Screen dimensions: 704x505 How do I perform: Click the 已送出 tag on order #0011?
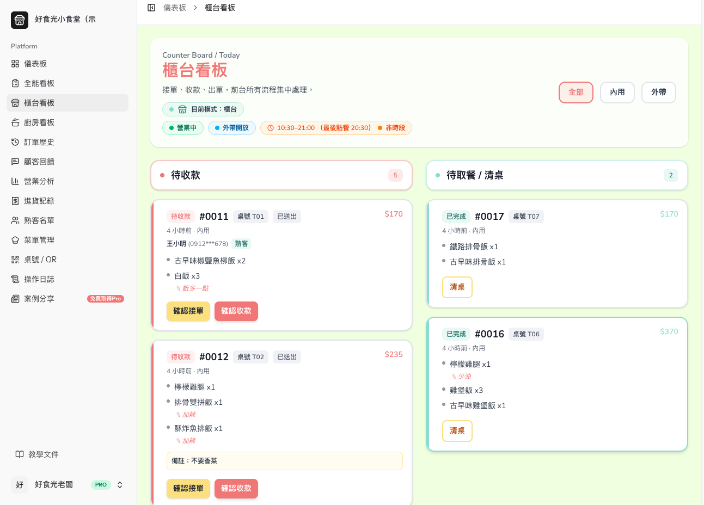click(287, 217)
